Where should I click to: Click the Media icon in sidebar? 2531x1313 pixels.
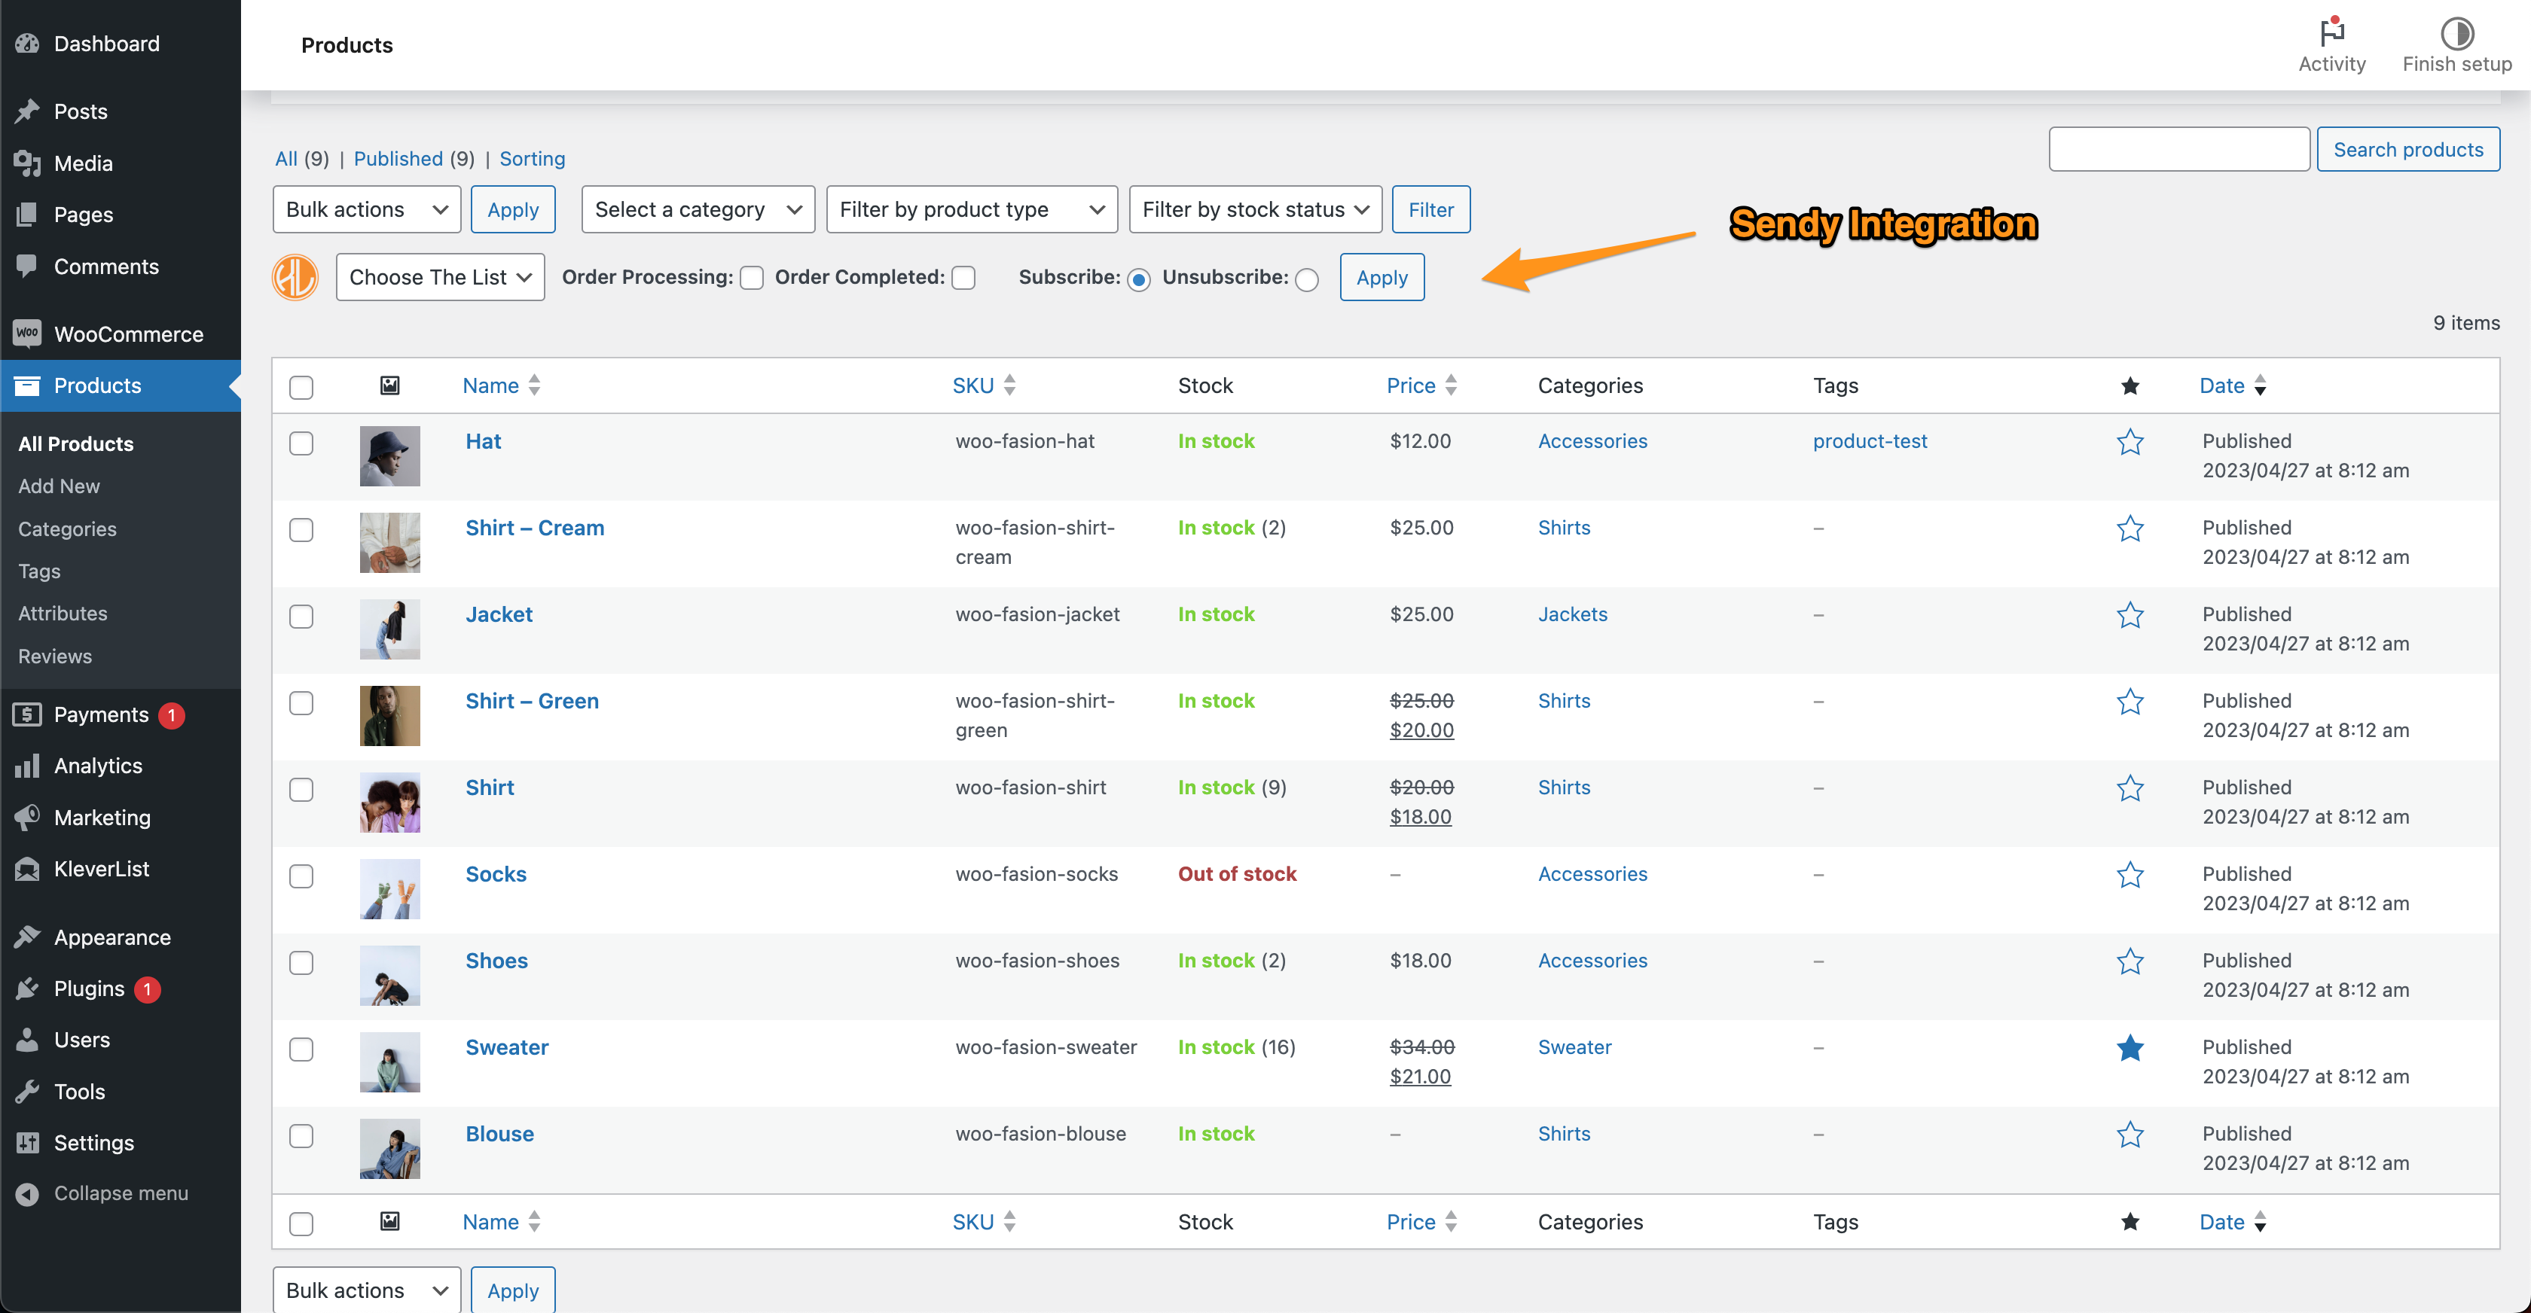pos(28,163)
